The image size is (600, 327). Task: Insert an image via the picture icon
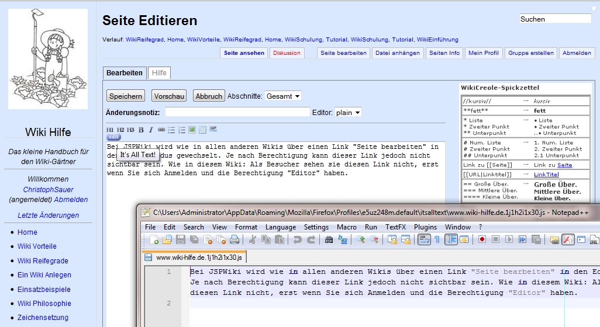coord(192,130)
